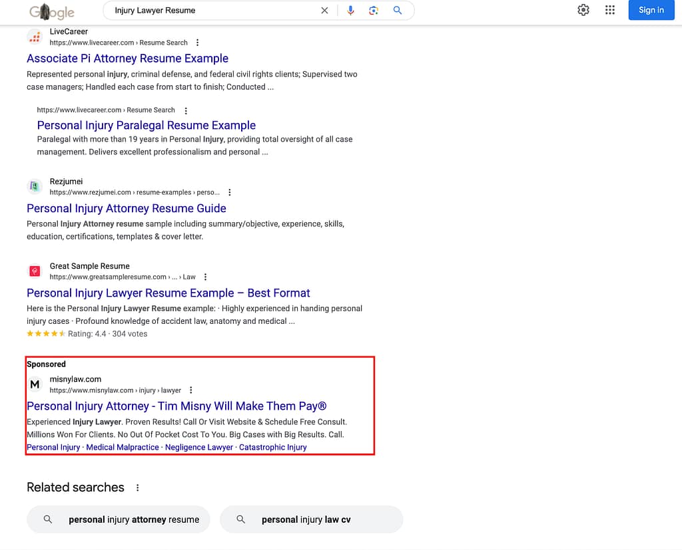This screenshot has width=682, height=550.
Task: Click the misnylaw.com injury lawyer URL
Action: [115, 390]
